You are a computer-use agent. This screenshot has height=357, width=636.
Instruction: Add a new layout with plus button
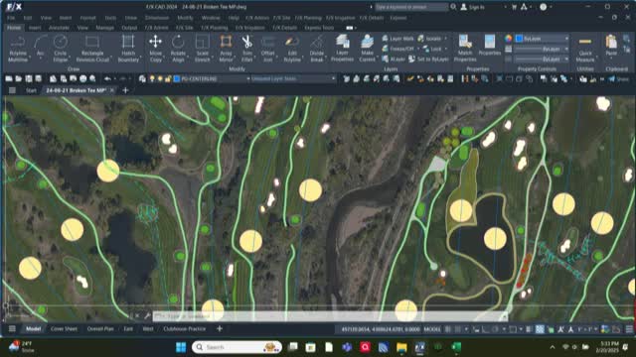click(x=220, y=329)
